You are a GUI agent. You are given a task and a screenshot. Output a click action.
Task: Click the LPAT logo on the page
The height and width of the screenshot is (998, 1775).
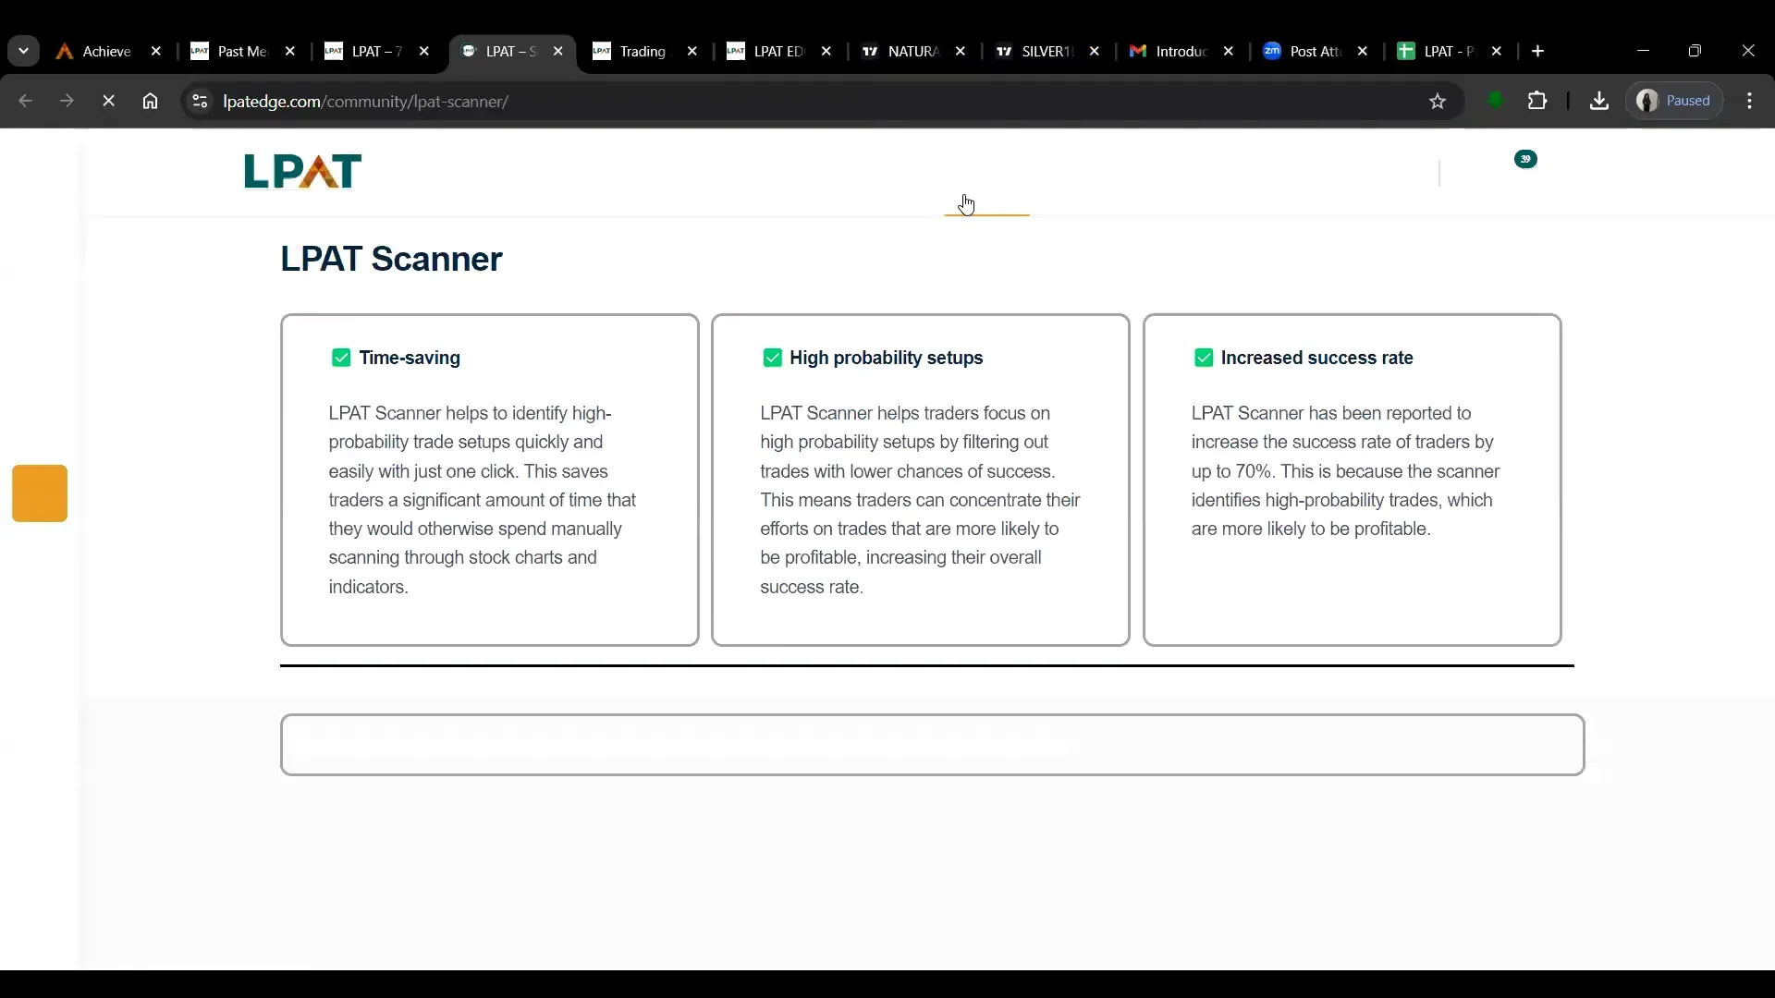302,171
